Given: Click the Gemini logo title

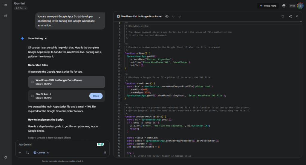Looking at the screenshot, I should tap(19, 3).
